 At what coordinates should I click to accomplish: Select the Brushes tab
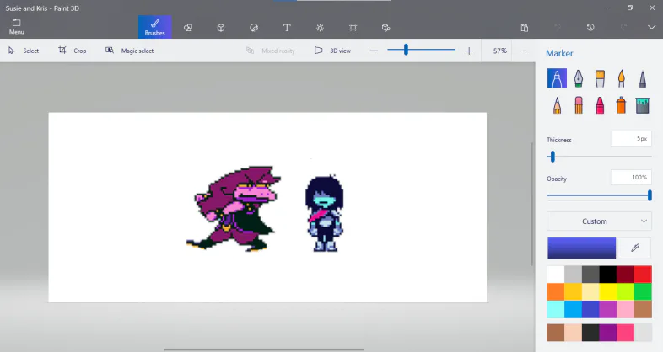coord(154,27)
